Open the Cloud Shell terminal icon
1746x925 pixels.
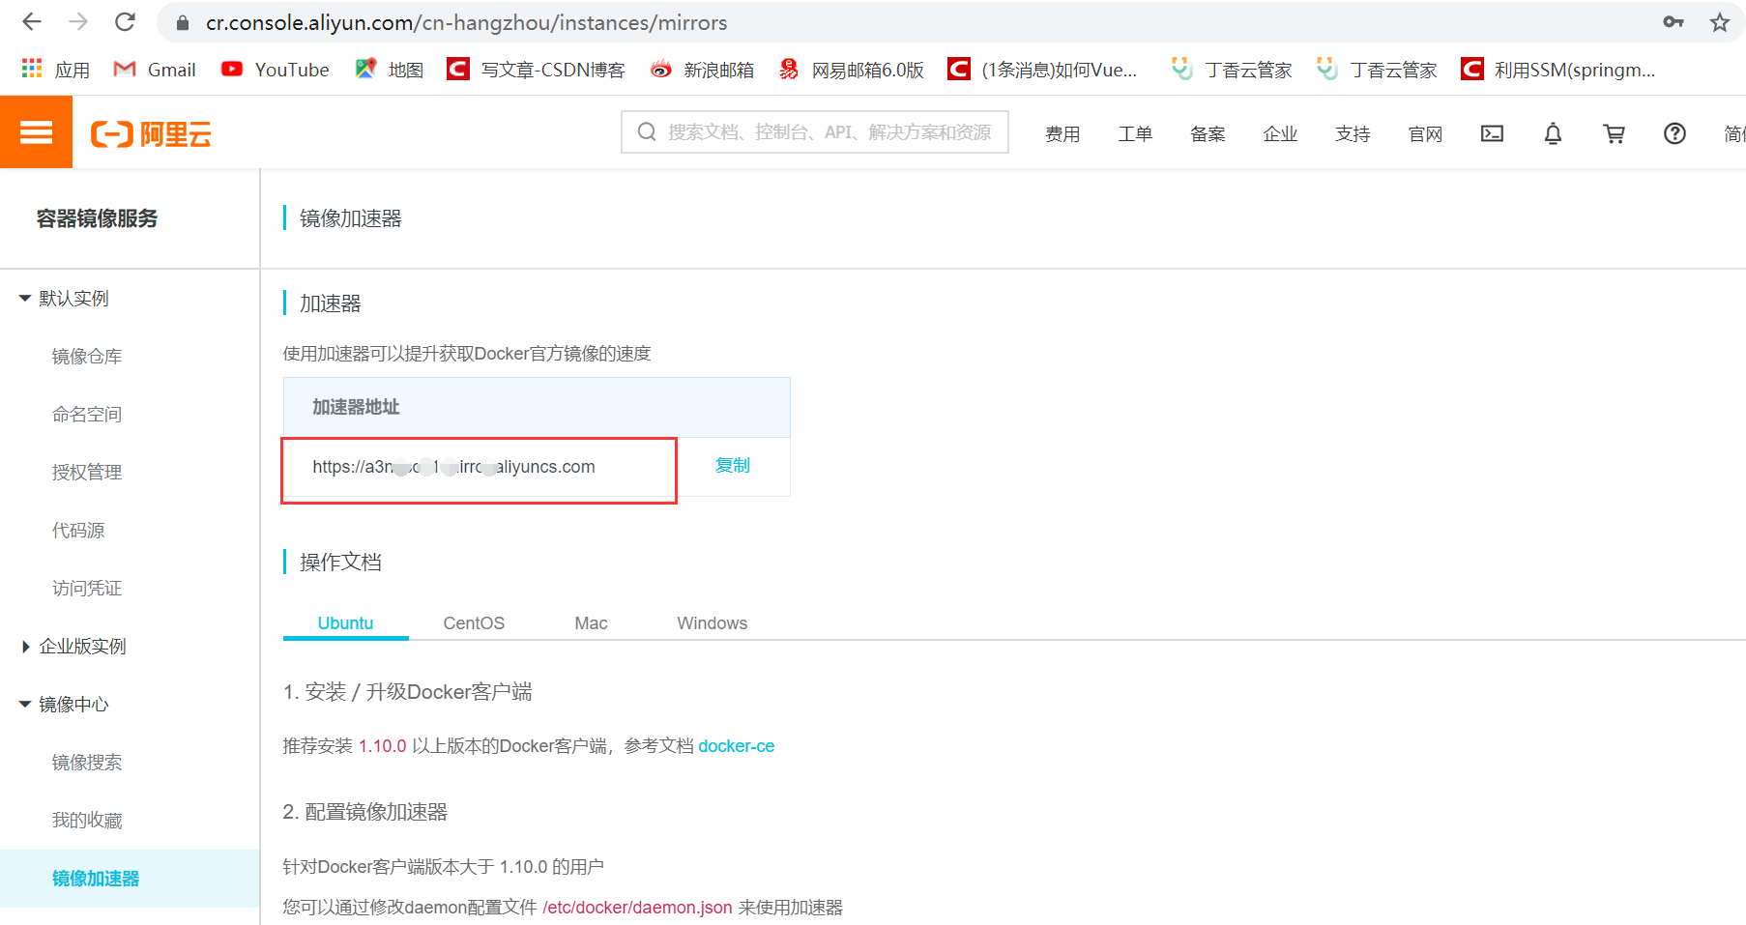[x=1492, y=133]
